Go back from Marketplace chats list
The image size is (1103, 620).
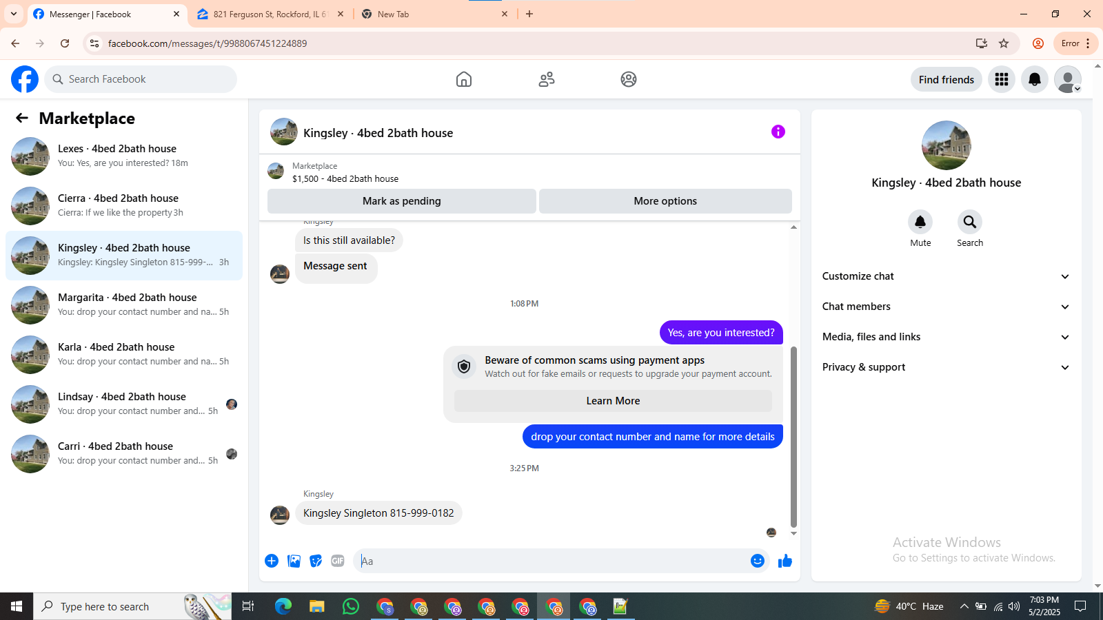(22, 118)
